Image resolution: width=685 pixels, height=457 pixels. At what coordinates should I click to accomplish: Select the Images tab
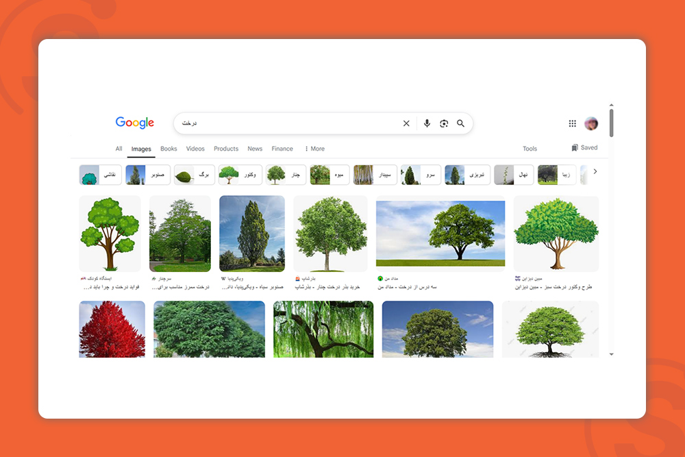coord(141,149)
